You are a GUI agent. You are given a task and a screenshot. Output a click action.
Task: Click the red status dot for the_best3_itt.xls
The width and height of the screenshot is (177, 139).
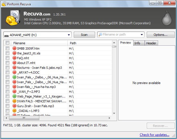(x=14, y=53)
